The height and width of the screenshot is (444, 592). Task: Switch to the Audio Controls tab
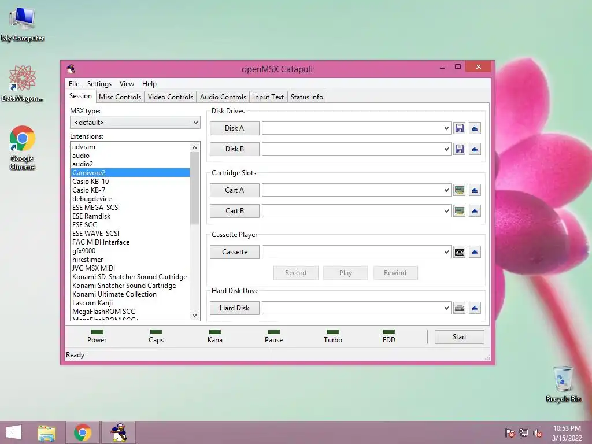click(x=223, y=97)
